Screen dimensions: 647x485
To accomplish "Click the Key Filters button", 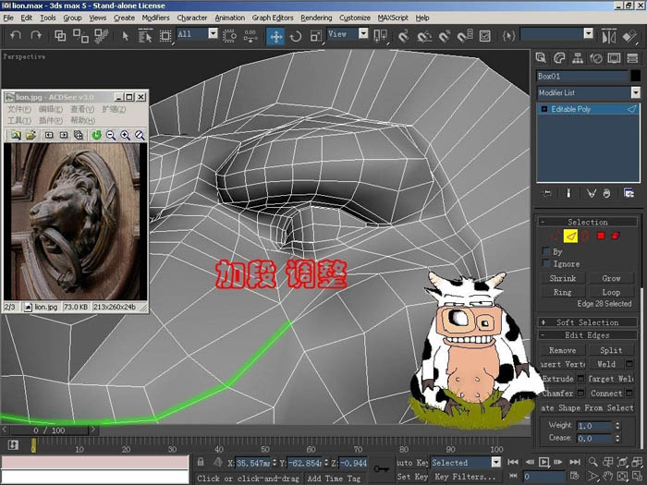I will pyautogui.click(x=465, y=477).
